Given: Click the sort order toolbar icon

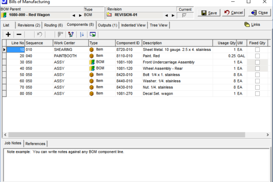Looking at the screenshot, I should 82,35.
